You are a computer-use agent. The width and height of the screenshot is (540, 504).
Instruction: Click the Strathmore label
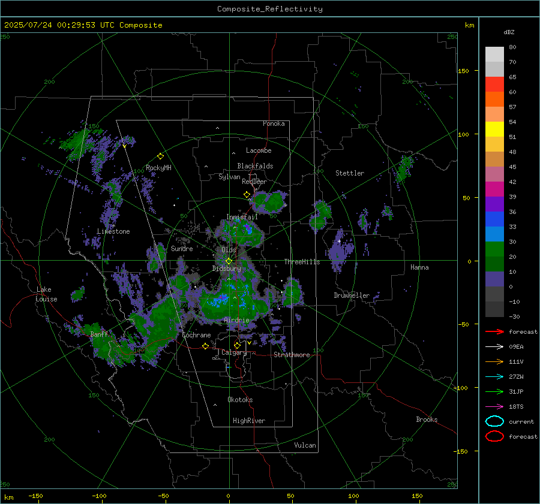click(292, 355)
